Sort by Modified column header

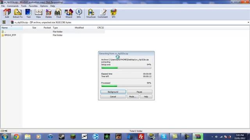pos(79,28)
